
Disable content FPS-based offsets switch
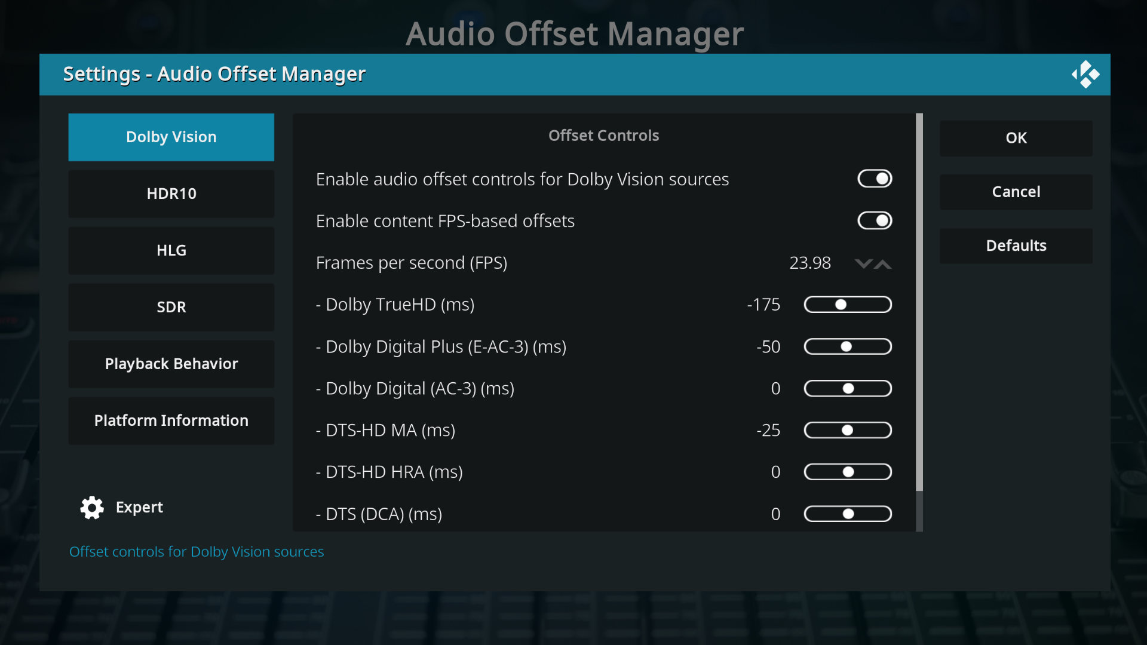[875, 220]
